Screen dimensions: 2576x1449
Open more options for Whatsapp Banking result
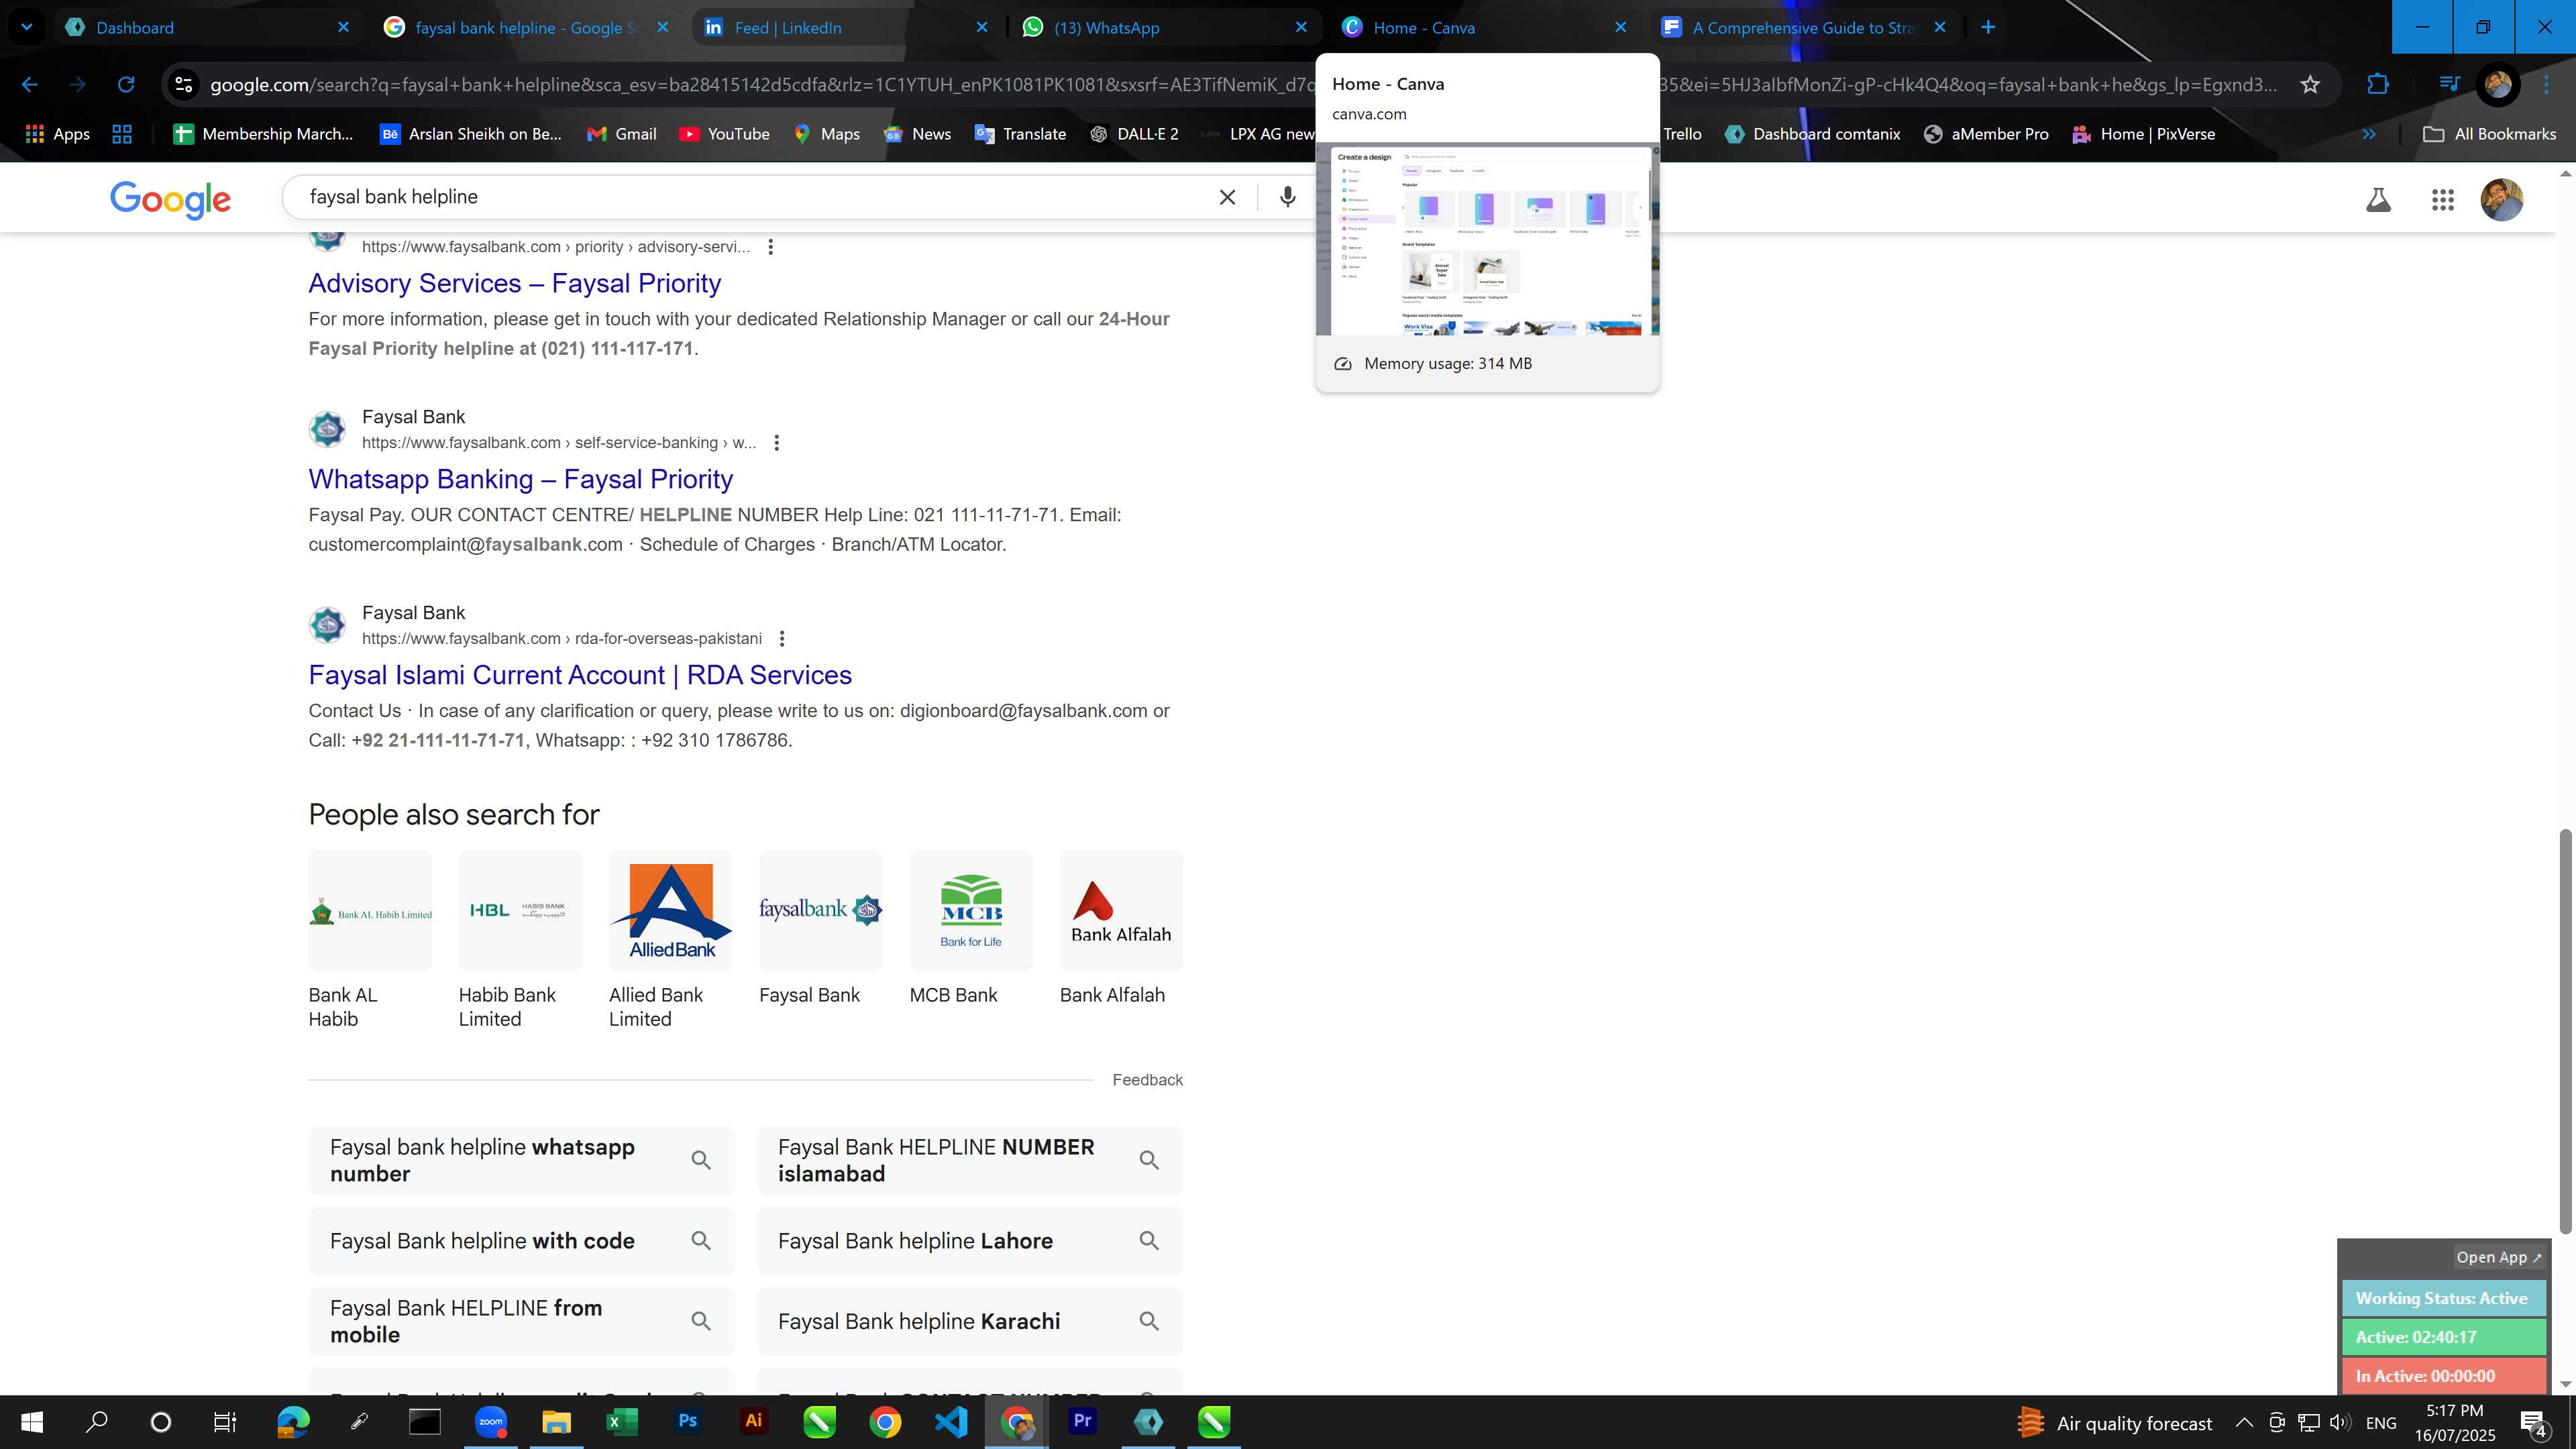click(776, 443)
